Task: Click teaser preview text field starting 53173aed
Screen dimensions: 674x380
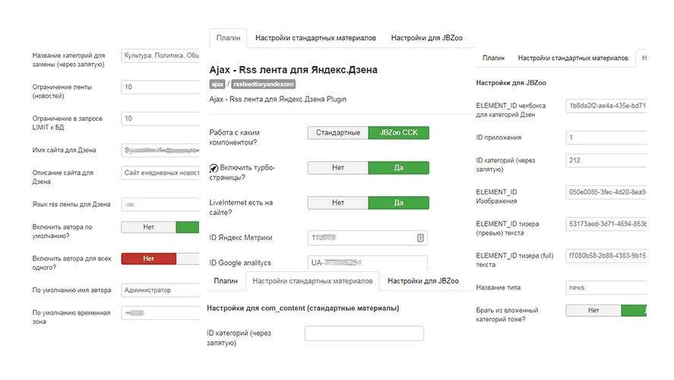Action: pyautogui.click(x=606, y=223)
